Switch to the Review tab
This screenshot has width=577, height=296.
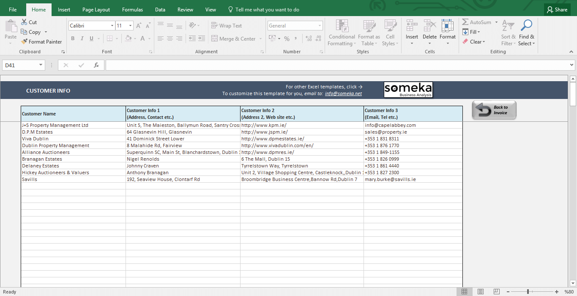185,10
